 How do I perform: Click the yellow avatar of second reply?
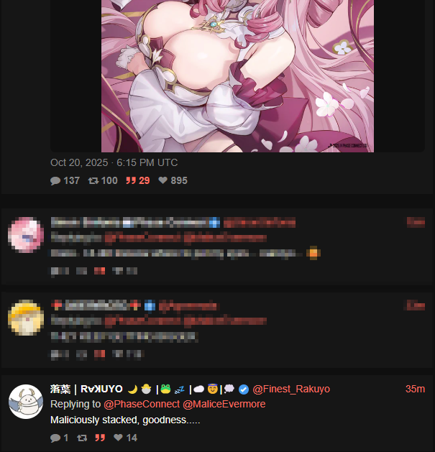tap(26, 318)
